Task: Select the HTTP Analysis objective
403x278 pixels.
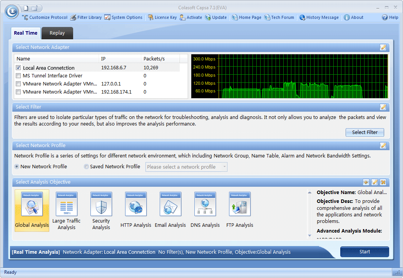Action: coord(136,210)
